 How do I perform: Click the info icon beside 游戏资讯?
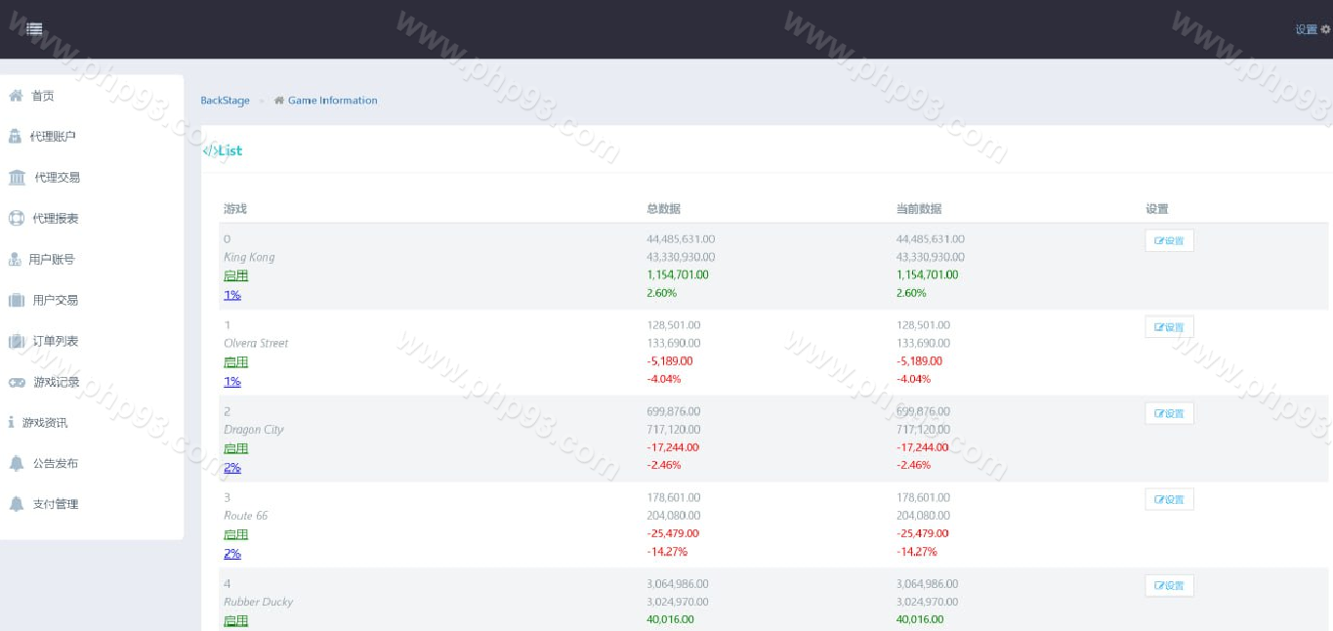tap(12, 423)
